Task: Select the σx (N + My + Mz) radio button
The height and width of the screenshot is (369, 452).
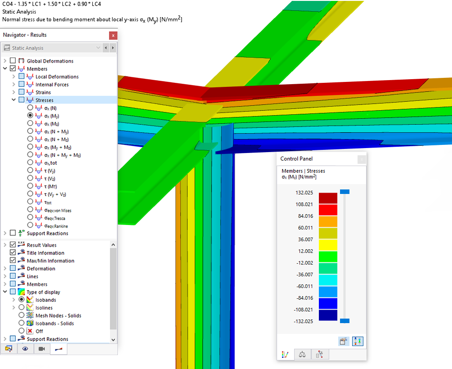Action: pos(30,155)
